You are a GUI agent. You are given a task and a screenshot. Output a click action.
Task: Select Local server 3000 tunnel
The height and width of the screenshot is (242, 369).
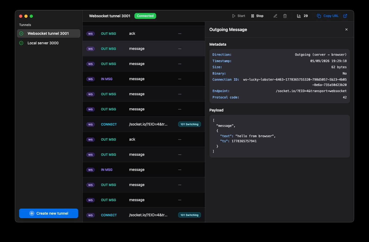(x=49, y=43)
